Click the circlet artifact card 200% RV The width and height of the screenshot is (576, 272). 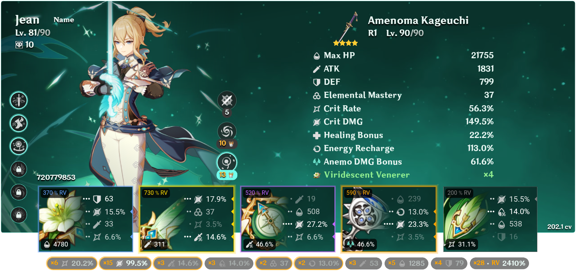pos(490,219)
